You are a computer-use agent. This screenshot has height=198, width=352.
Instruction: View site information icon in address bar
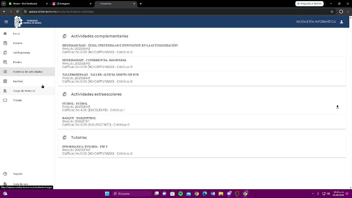[25, 12]
